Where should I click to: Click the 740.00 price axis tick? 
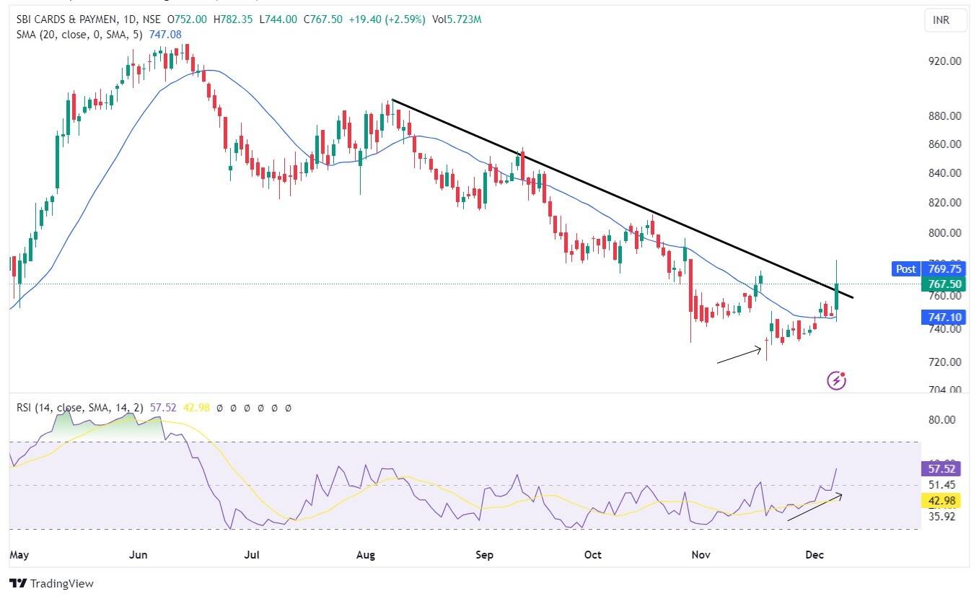pos(946,329)
